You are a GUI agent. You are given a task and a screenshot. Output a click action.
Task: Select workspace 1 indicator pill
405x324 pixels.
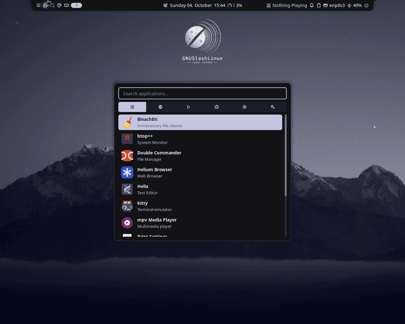pyautogui.click(x=77, y=5)
